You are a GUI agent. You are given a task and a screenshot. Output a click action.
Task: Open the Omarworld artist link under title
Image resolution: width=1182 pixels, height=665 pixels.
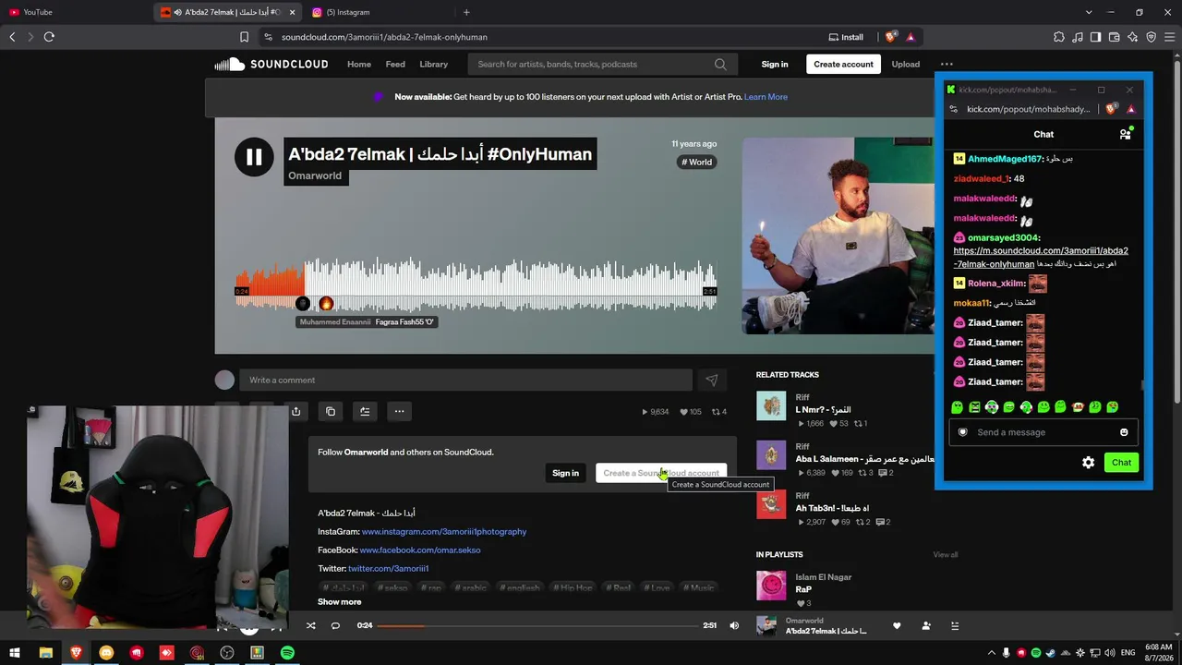pos(315,175)
